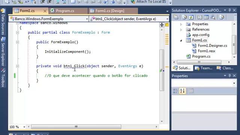Click Solution Explorer horizontal scrollbar thumb
The height and width of the screenshot is (135, 240).
click(x=199, y=62)
